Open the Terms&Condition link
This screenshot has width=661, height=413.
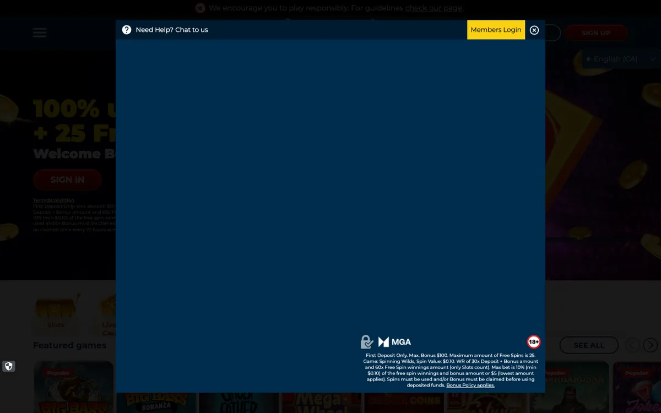coord(53,200)
